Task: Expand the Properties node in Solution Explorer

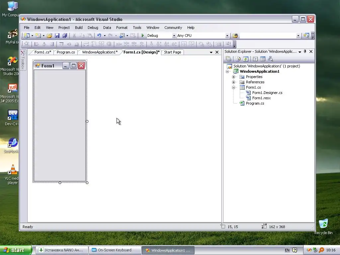Action: [x=233, y=77]
